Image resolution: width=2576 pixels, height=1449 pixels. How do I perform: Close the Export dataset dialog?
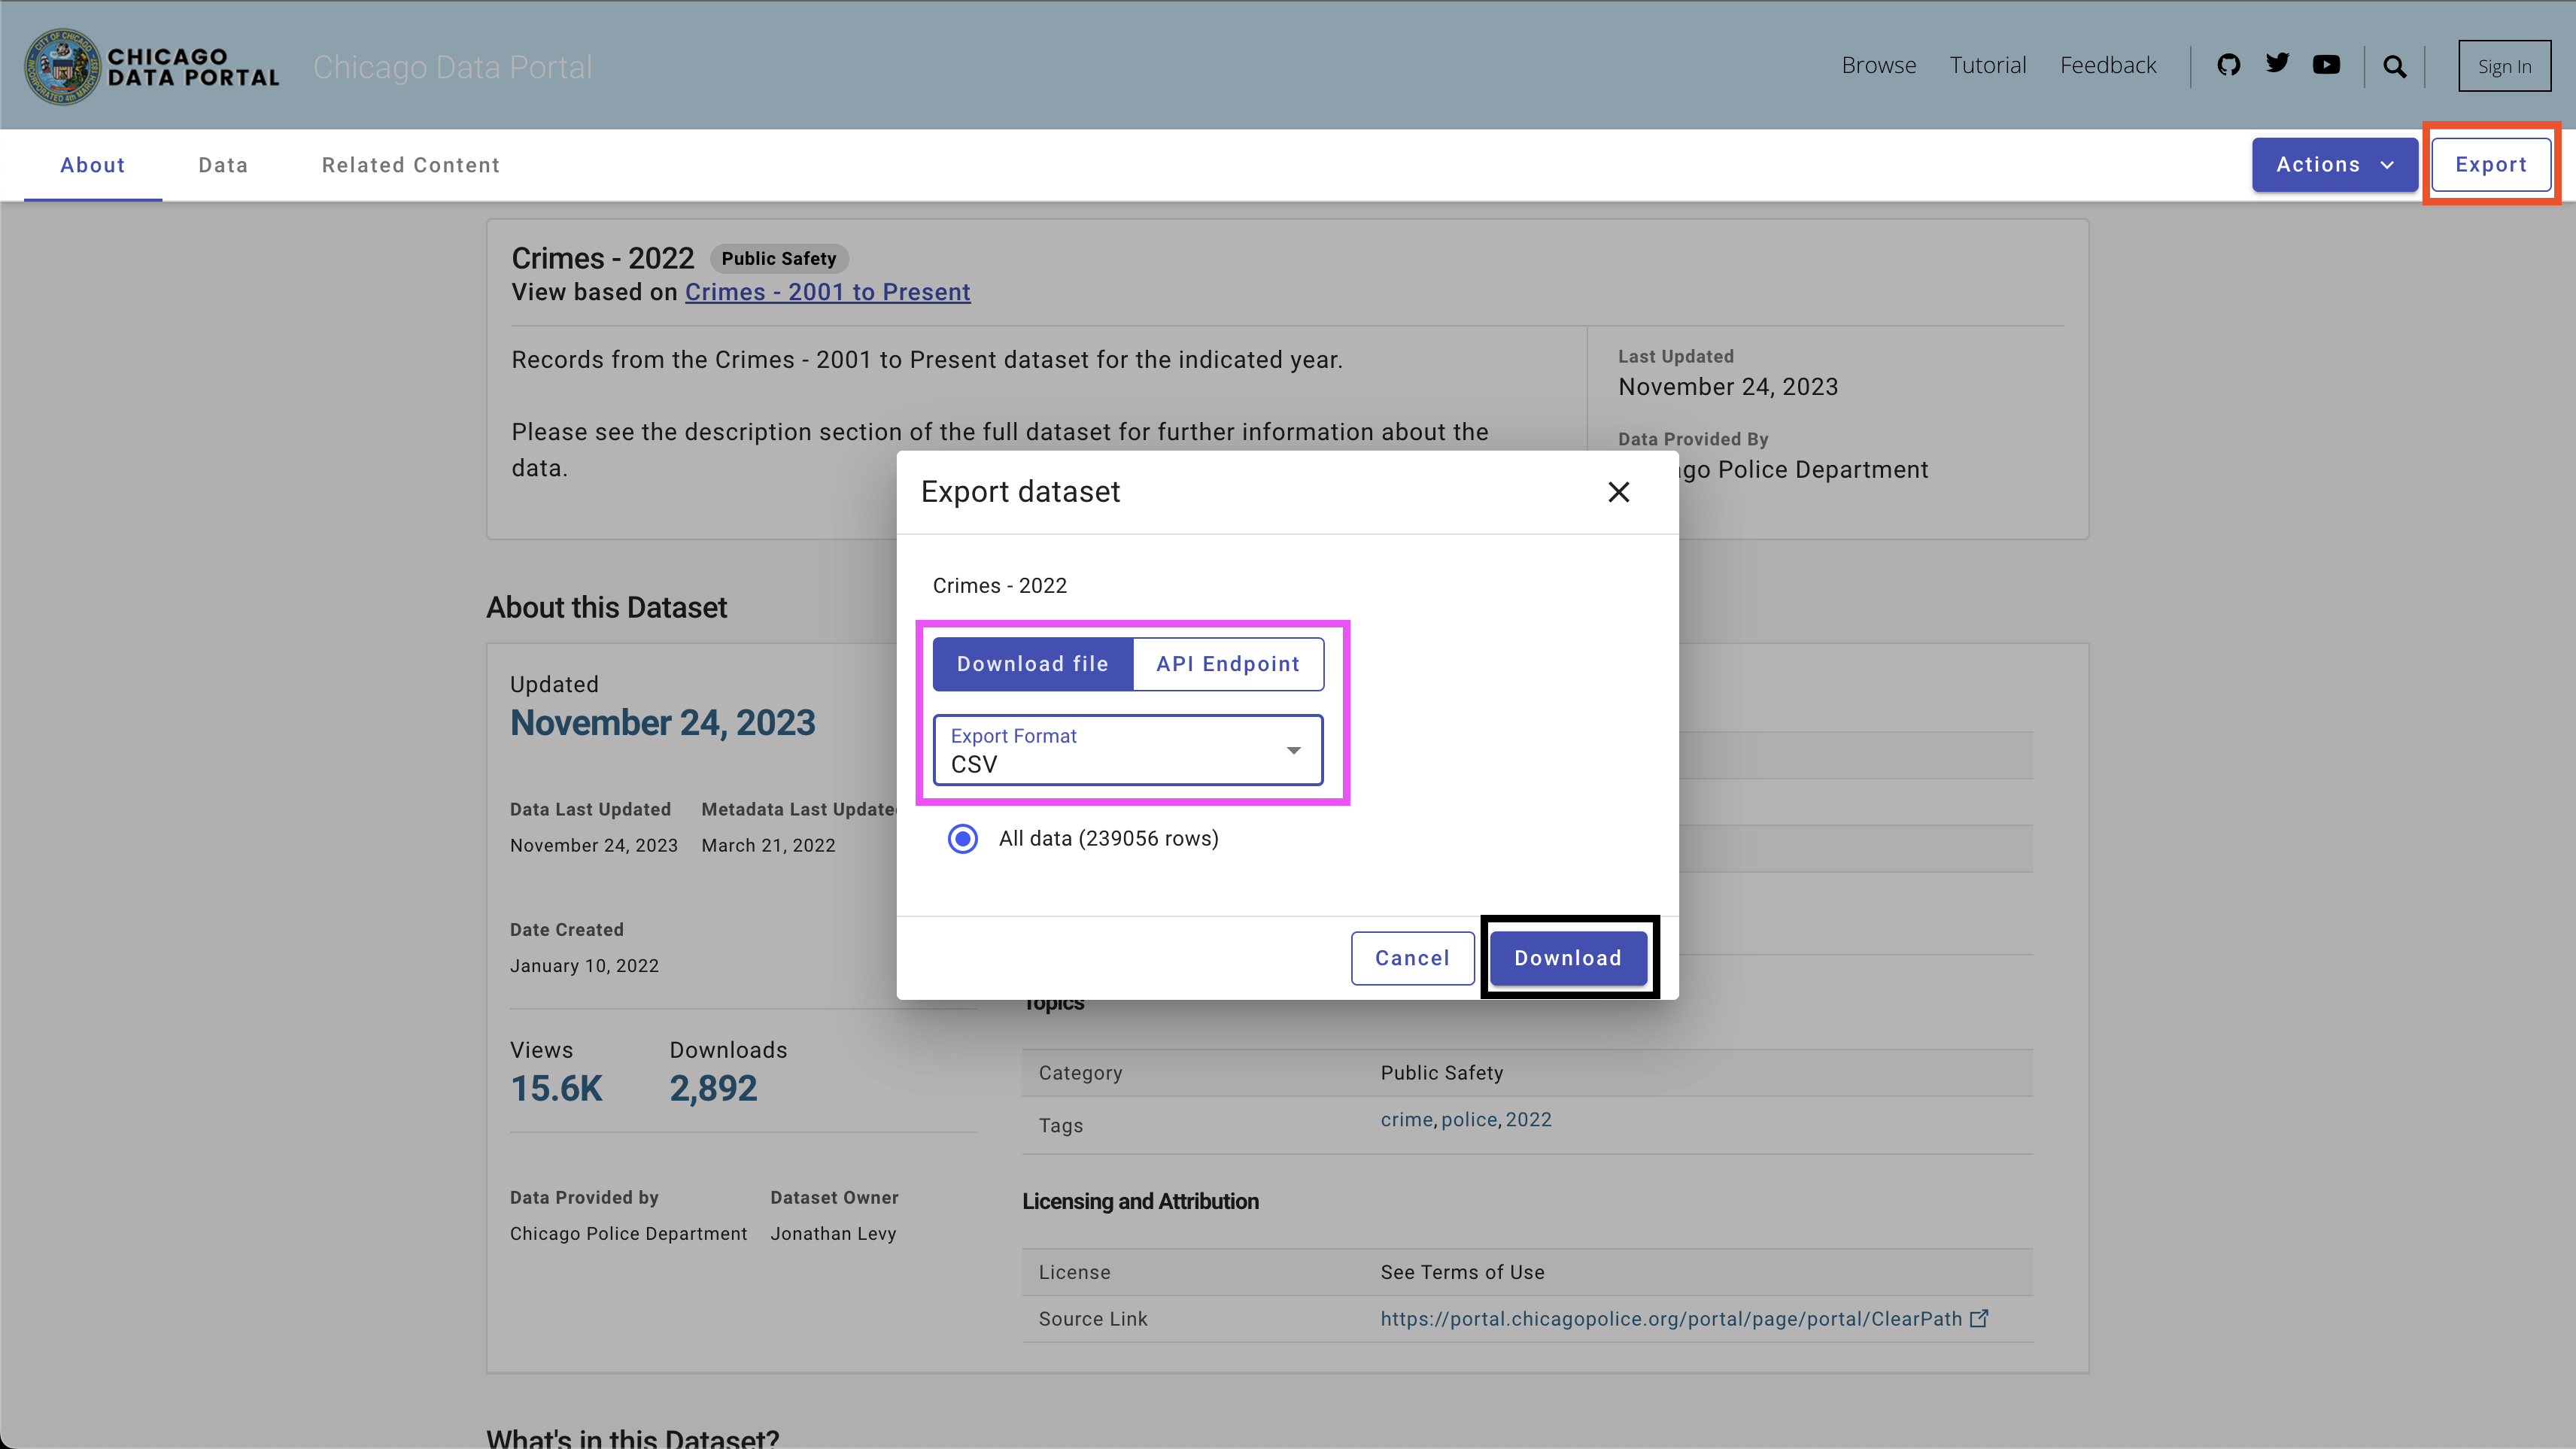point(1618,492)
